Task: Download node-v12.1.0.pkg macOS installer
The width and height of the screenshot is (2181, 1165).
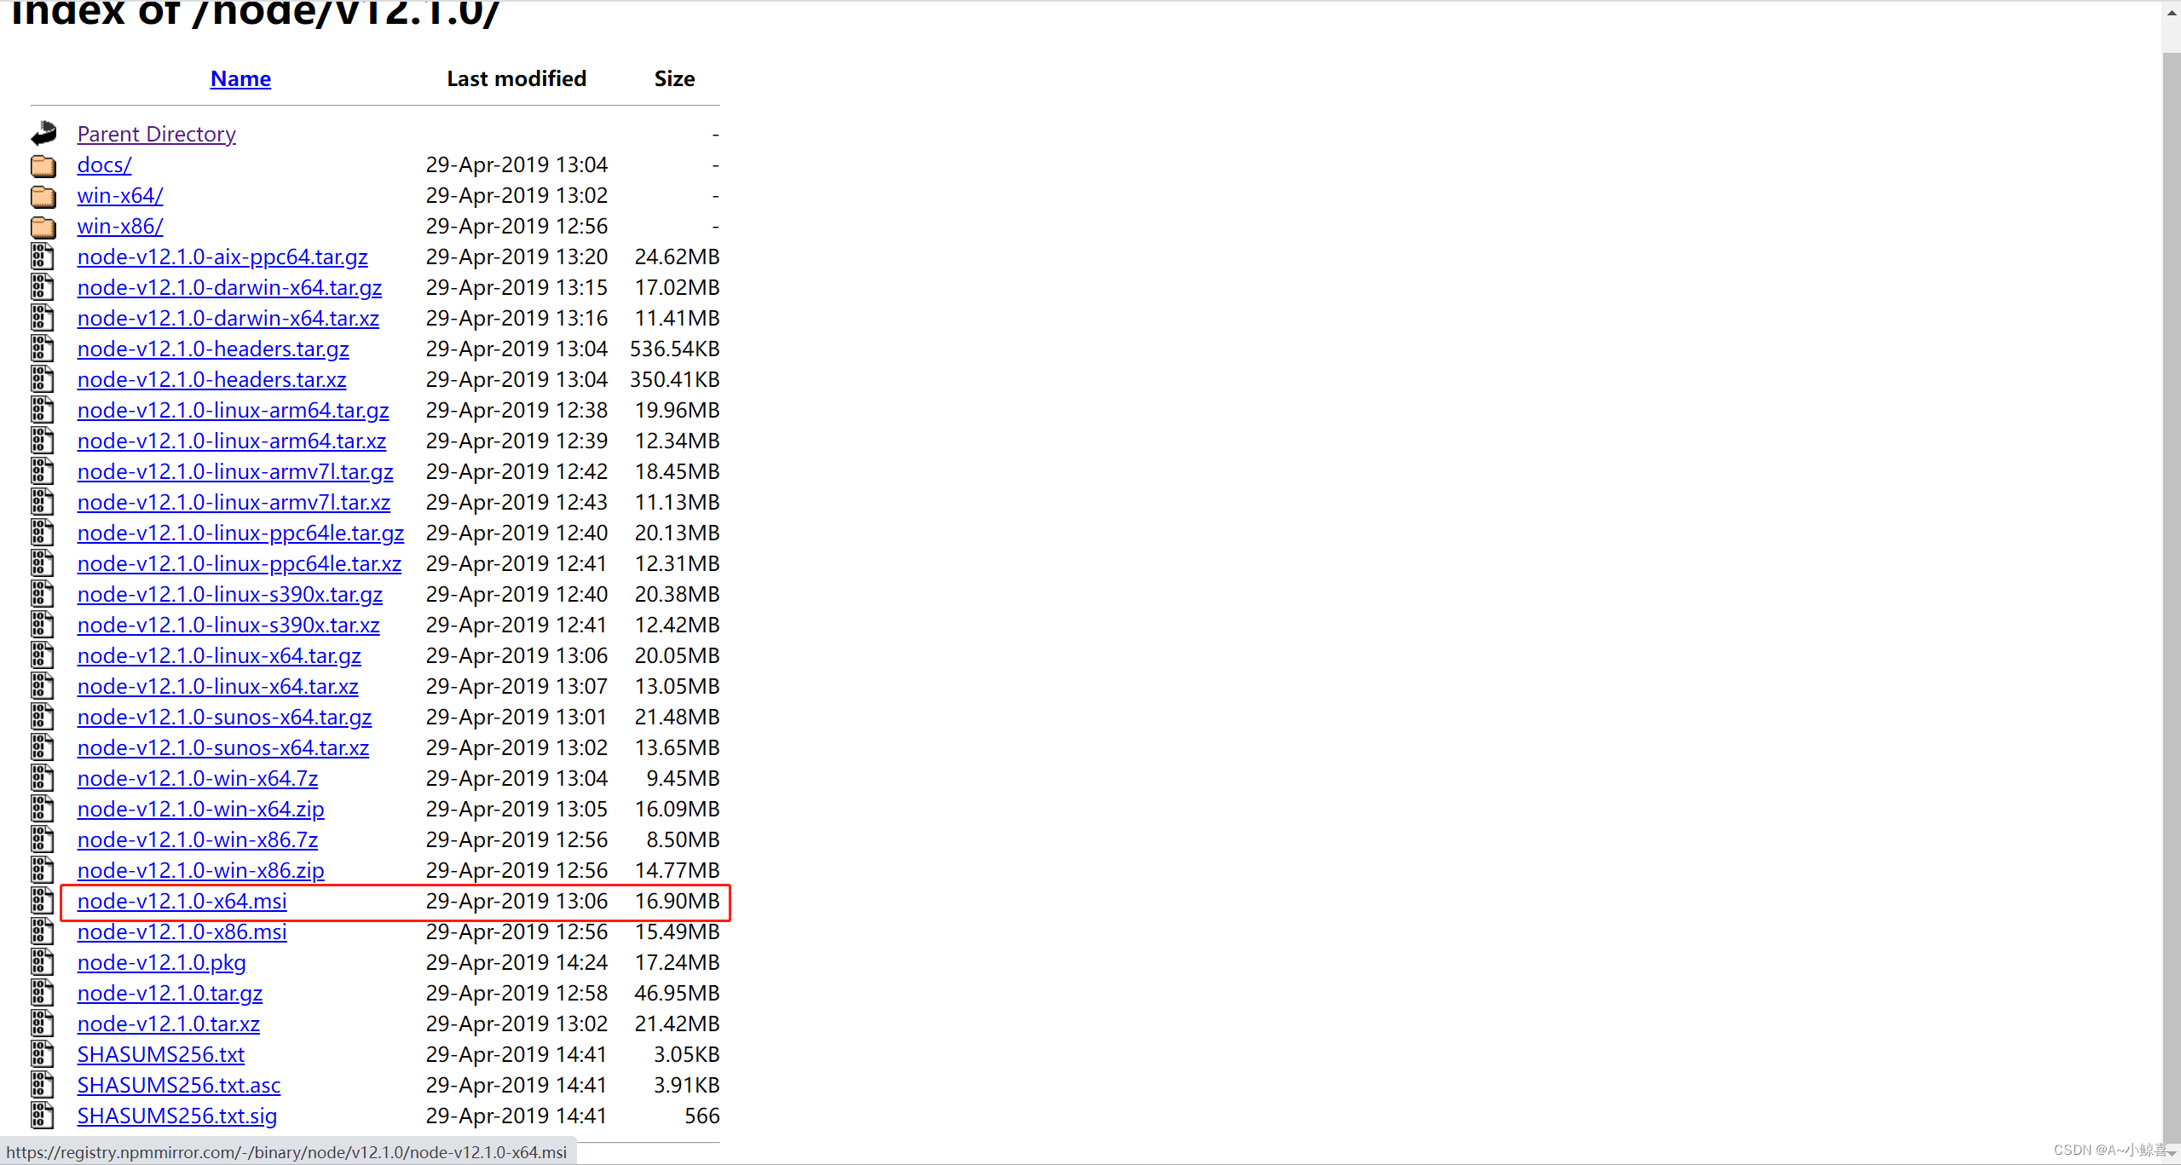Action: pos(162,962)
